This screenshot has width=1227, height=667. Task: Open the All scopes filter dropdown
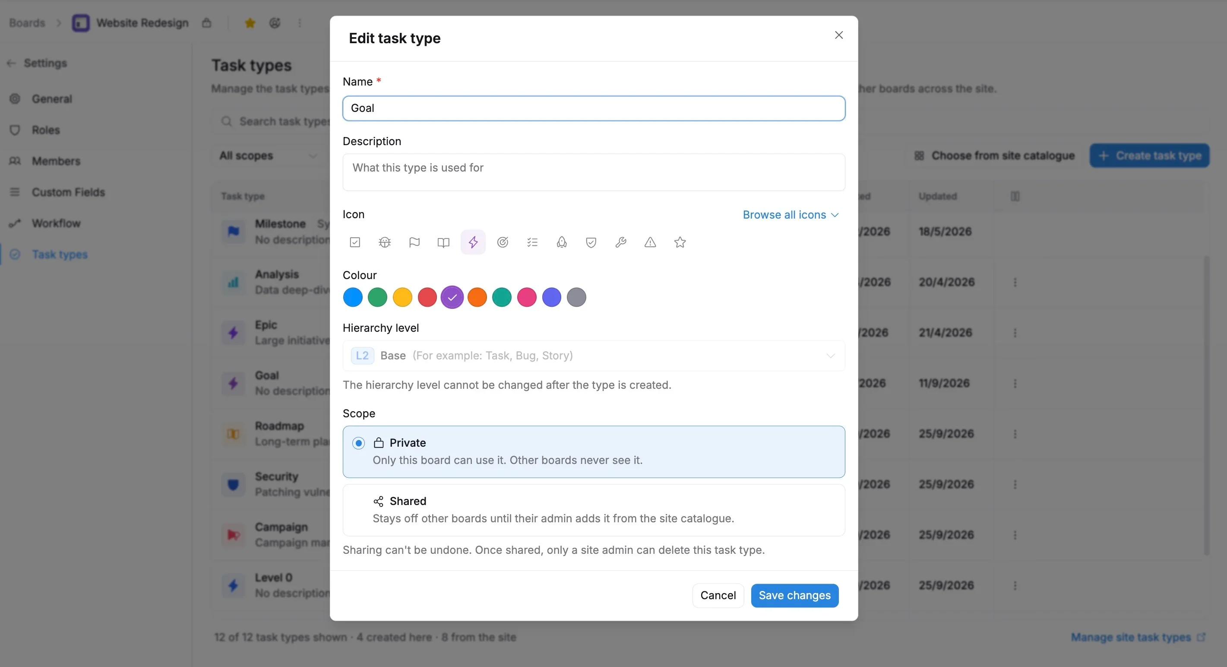click(x=269, y=156)
